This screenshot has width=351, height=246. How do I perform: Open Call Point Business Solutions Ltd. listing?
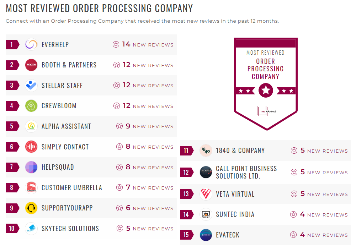coord(246,172)
